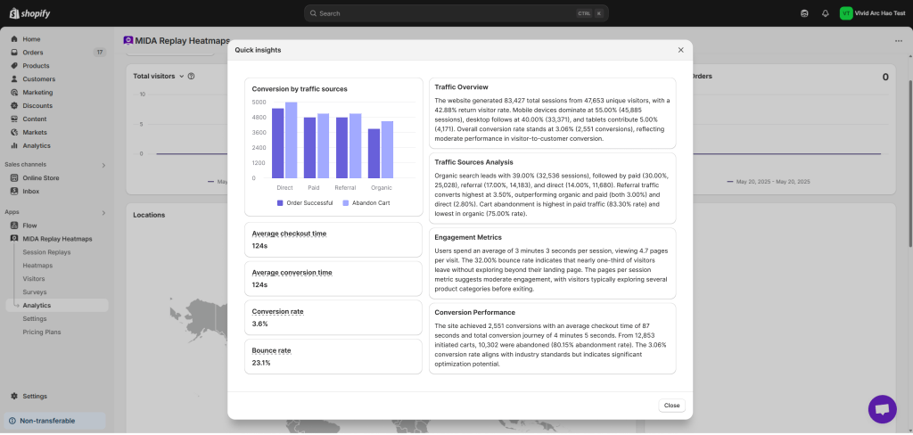
Task: Click the 3.6% conversion rate value
Action: point(259,324)
